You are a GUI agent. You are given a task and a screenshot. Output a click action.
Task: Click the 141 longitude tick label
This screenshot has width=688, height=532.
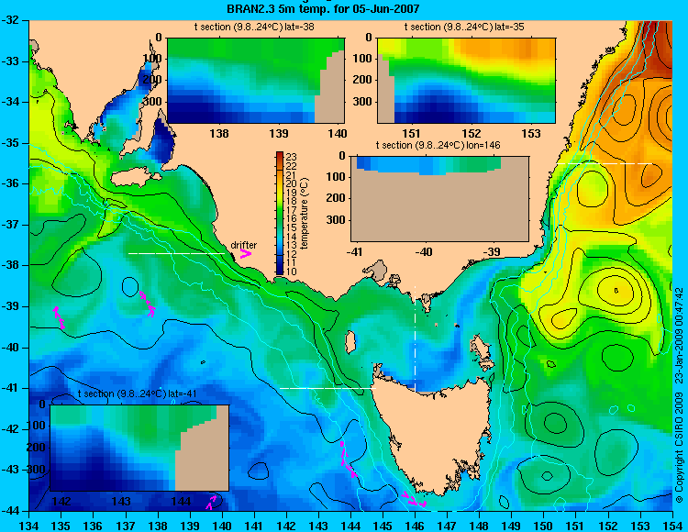click(x=254, y=526)
